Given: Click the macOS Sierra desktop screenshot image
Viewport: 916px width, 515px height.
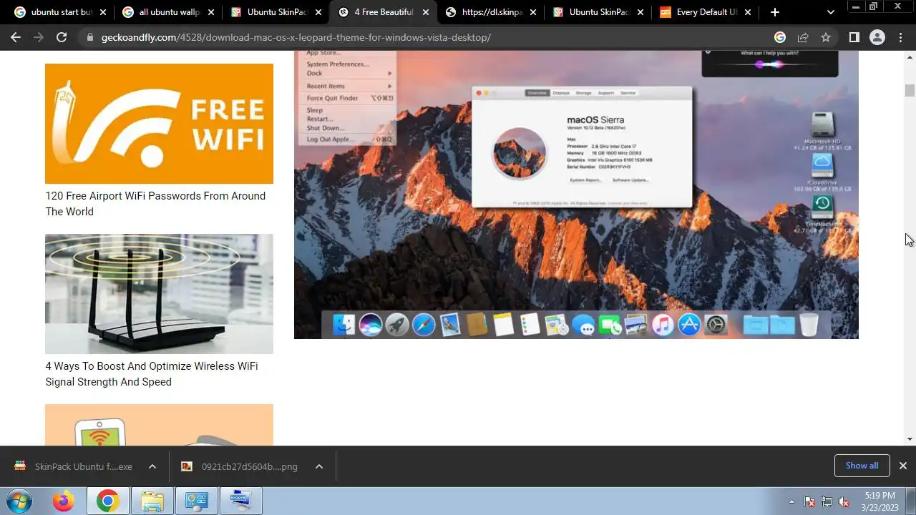Looking at the screenshot, I should 576,195.
